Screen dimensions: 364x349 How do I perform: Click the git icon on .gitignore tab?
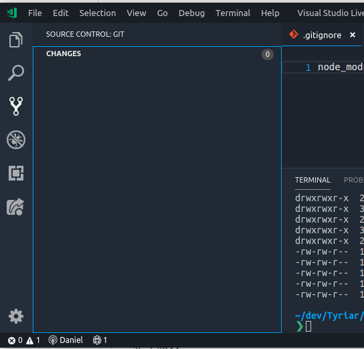click(294, 35)
